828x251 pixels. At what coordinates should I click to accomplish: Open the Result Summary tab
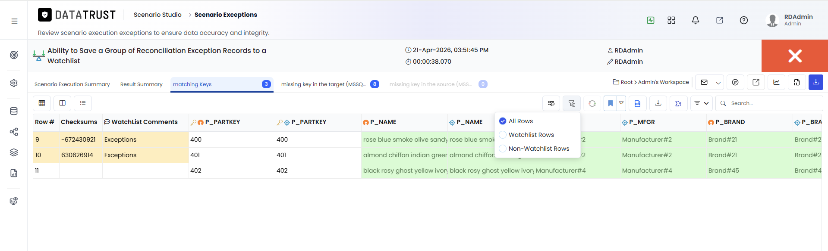(x=142, y=84)
